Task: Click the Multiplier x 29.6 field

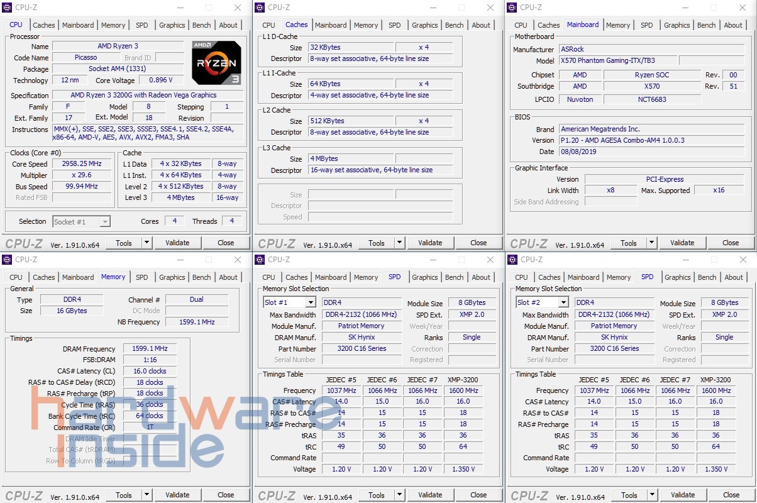Action: pyautogui.click(x=82, y=175)
